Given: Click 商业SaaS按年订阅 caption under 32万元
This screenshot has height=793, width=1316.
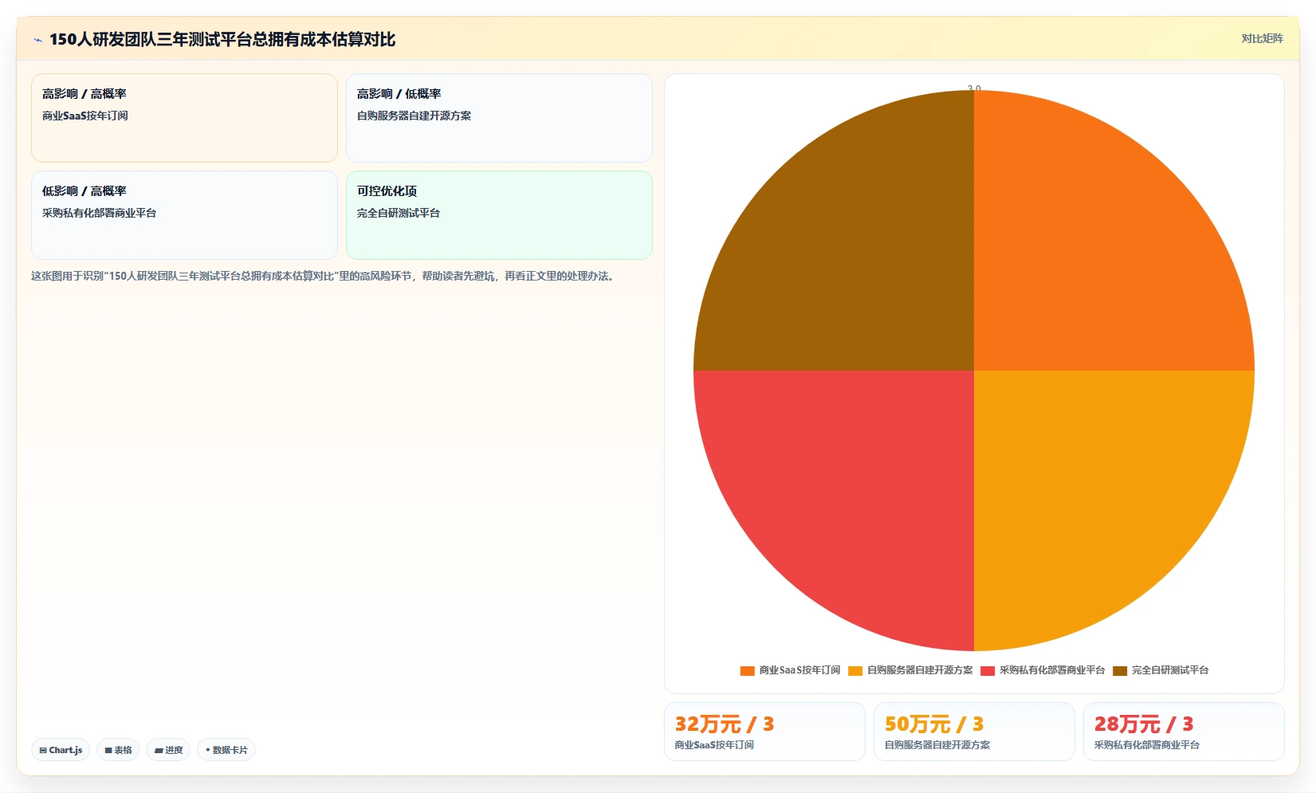Looking at the screenshot, I should (714, 745).
